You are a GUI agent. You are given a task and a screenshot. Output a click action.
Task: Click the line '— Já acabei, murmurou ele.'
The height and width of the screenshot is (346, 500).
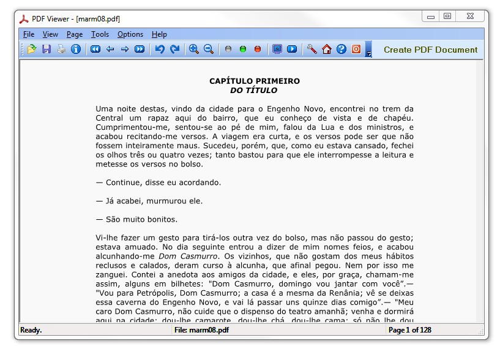pyautogui.click(x=149, y=201)
